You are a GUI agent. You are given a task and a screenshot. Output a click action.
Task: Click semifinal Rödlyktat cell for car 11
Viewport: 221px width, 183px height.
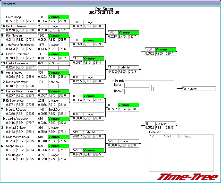(129, 68)
